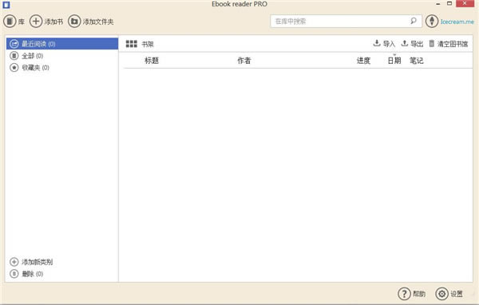Focus the library search field
The width and height of the screenshot is (479, 305).
tap(346, 21)
